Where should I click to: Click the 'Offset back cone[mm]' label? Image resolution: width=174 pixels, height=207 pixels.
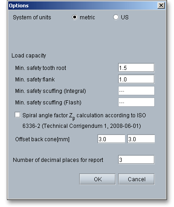(42, 139)
